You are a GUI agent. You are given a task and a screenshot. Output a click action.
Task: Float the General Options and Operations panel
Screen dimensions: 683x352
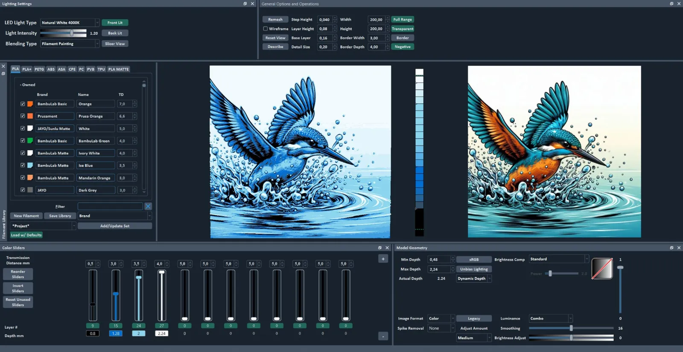671,4
